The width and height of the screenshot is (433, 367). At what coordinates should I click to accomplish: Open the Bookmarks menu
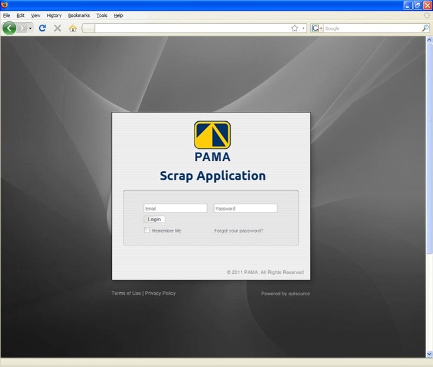click(x=79, y=15)
